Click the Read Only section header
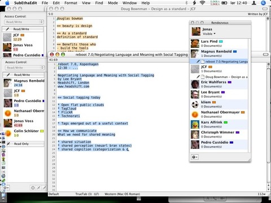 24,144
